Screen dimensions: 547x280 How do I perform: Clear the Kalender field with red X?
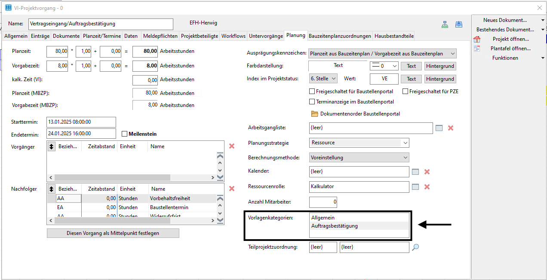coord(427,172)
